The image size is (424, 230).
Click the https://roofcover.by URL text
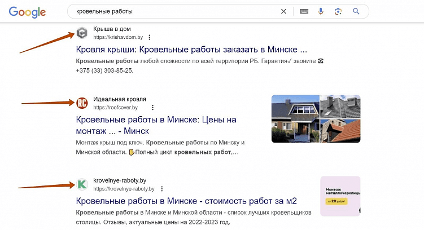116,108
